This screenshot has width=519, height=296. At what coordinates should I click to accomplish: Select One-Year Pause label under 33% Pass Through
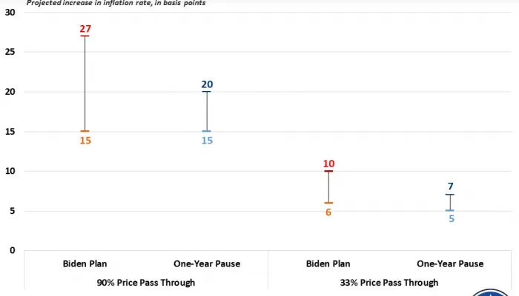point(450,263)
